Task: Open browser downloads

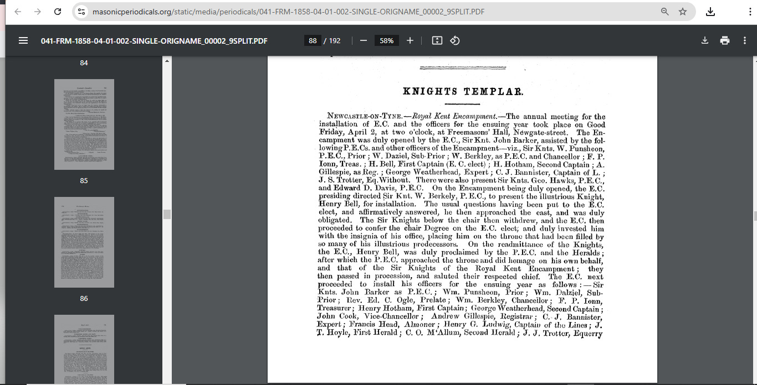Action: 710,12
